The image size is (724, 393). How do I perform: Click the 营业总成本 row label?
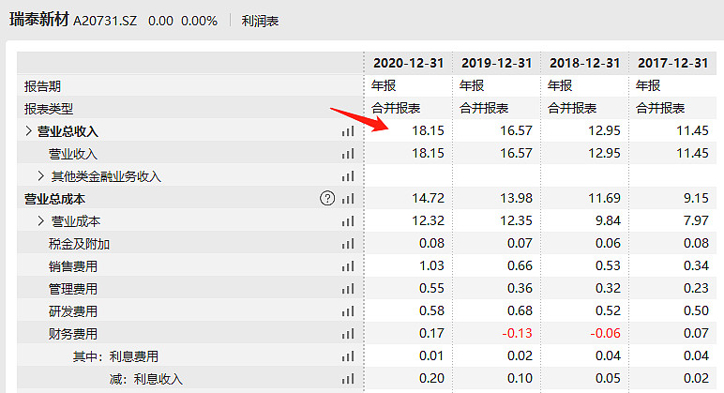pos(54,199)
